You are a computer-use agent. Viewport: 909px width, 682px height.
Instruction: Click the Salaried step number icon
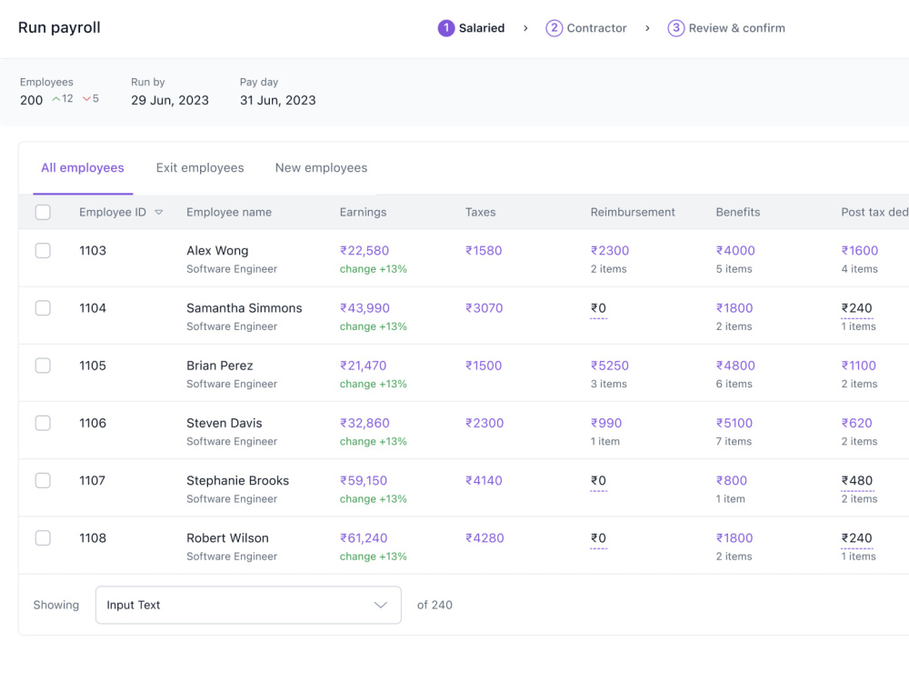(x=445, y=28)
